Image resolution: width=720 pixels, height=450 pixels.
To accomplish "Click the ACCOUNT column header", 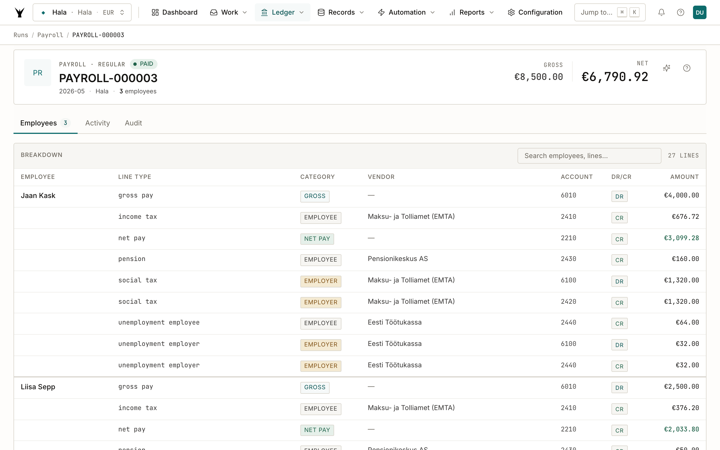I will [x=577, y=177].
